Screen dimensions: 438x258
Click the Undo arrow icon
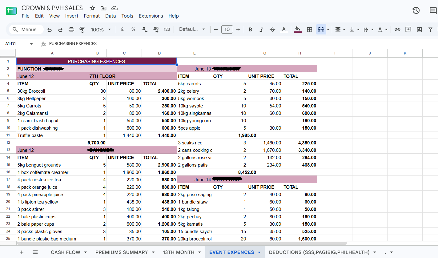coord(50,30)
